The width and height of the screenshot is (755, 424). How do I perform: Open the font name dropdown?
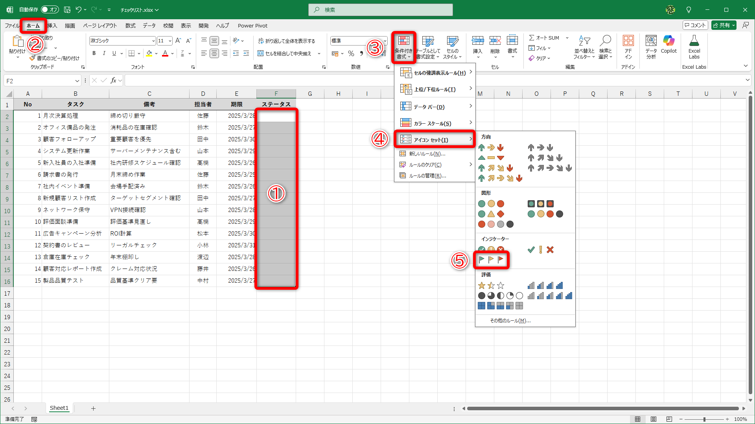tap(153, 41)
